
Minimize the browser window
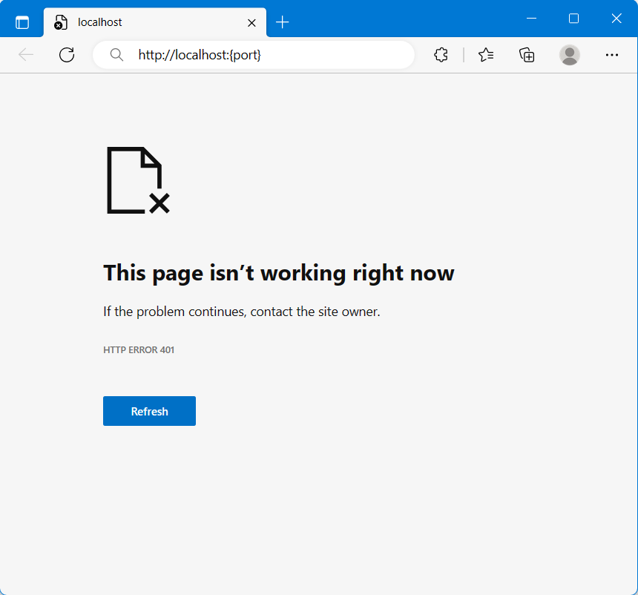click(x=531, y=19)
